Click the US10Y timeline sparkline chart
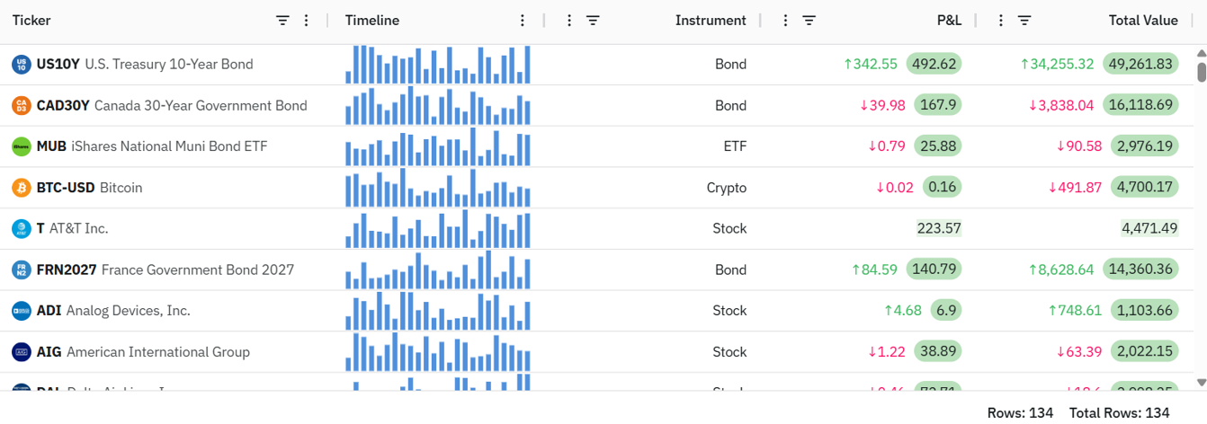This screenshot has height=424, width=1207. [x=438, y=65]
